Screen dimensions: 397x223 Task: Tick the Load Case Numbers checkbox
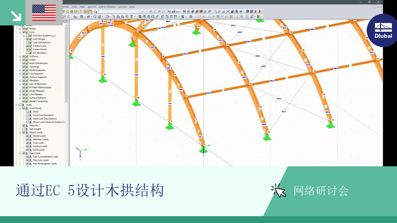27,115
